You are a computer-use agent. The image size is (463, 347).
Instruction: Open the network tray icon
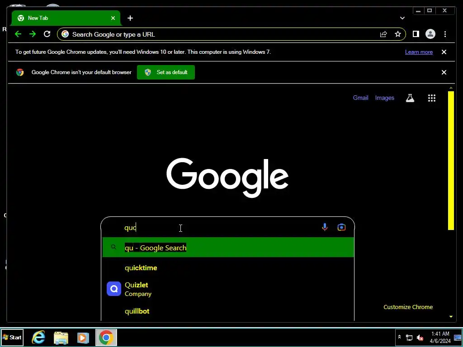point(409,338)
